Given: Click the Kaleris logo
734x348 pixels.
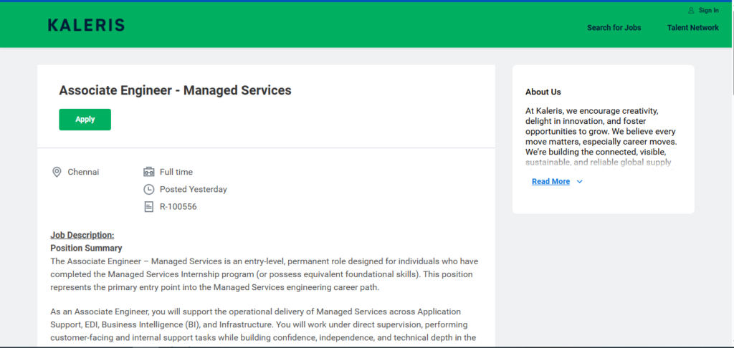Looking at the screenshot, I should tap(86, 25).
